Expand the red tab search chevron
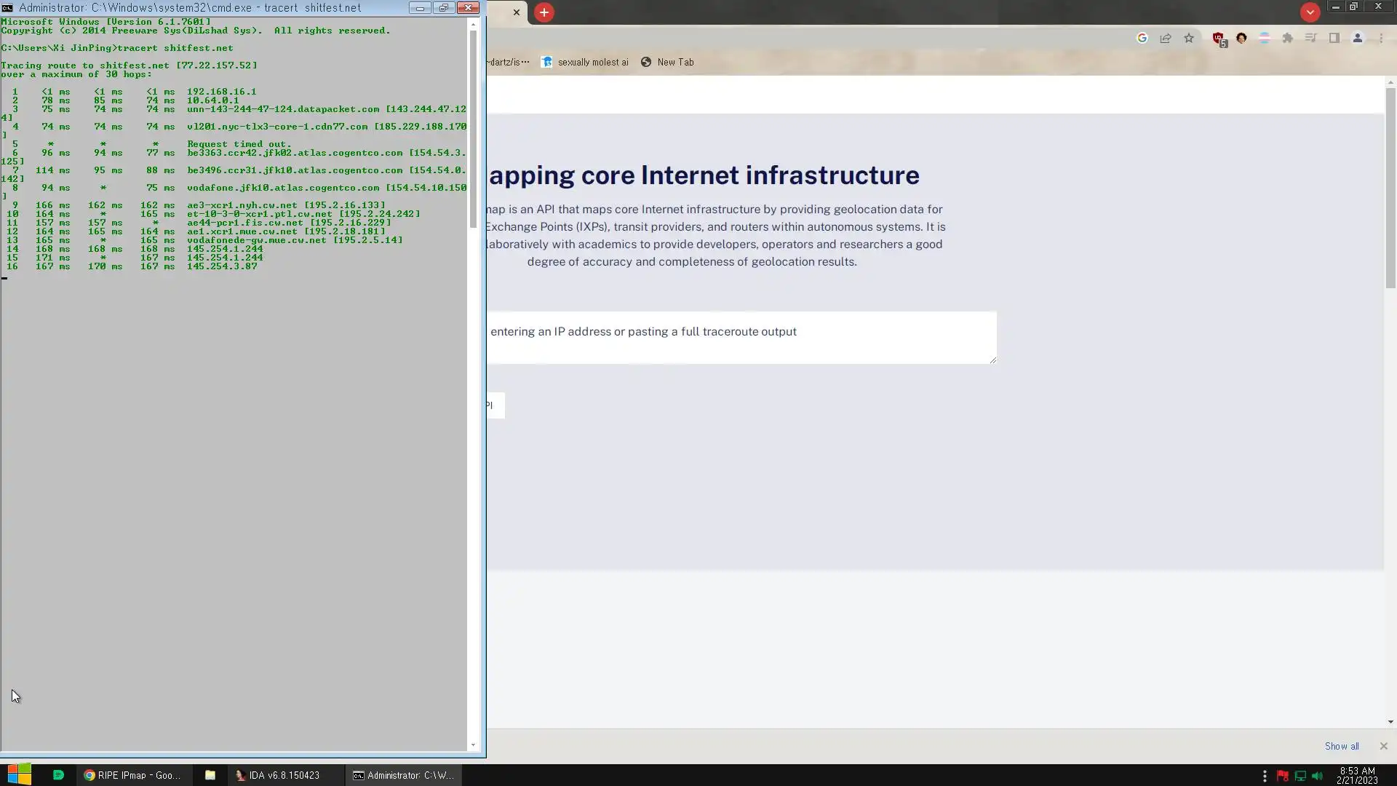The height and width of the screenshot is (786, 1397). tap(1310, 12)
